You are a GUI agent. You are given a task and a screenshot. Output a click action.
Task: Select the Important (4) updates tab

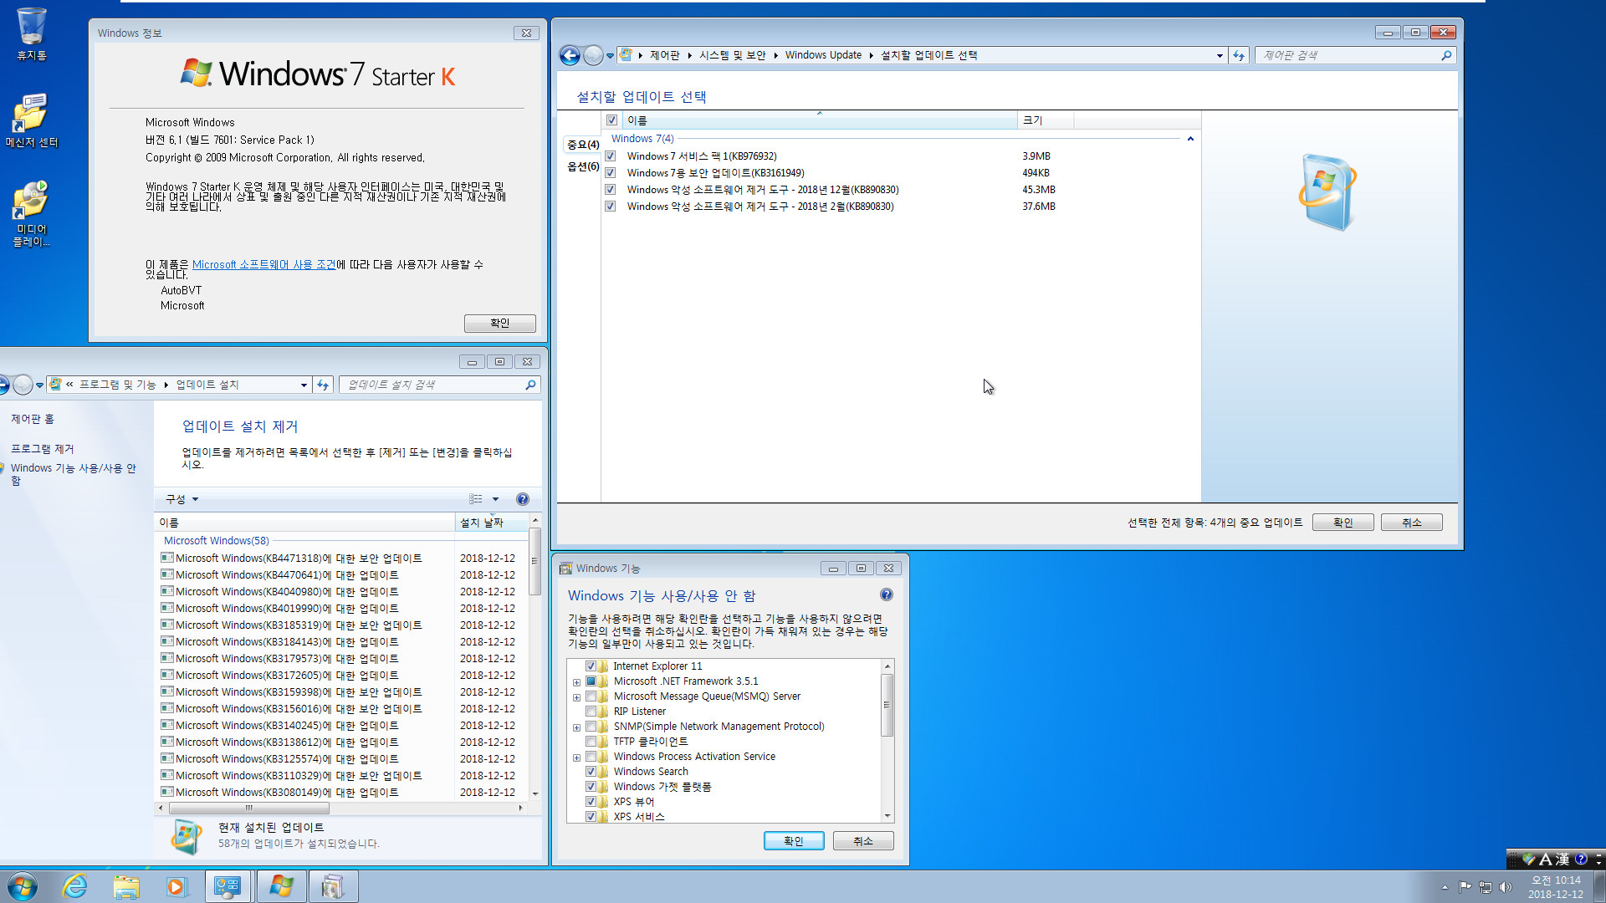click(583, 145)
